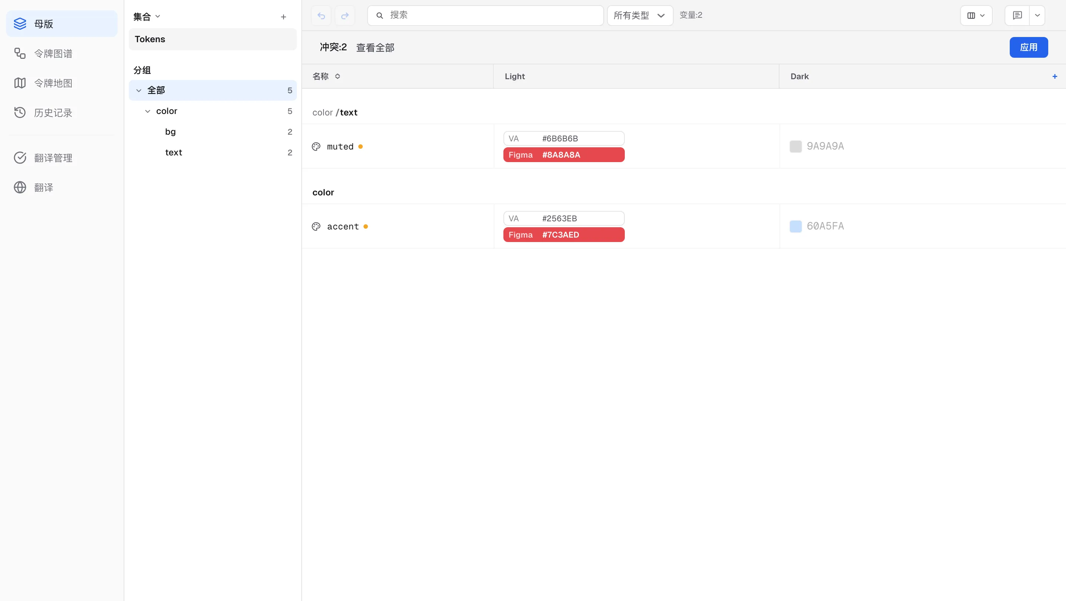Click the 应用 apply button
The width and height of the screenshot is (1066, 601).
point(1029,47)
